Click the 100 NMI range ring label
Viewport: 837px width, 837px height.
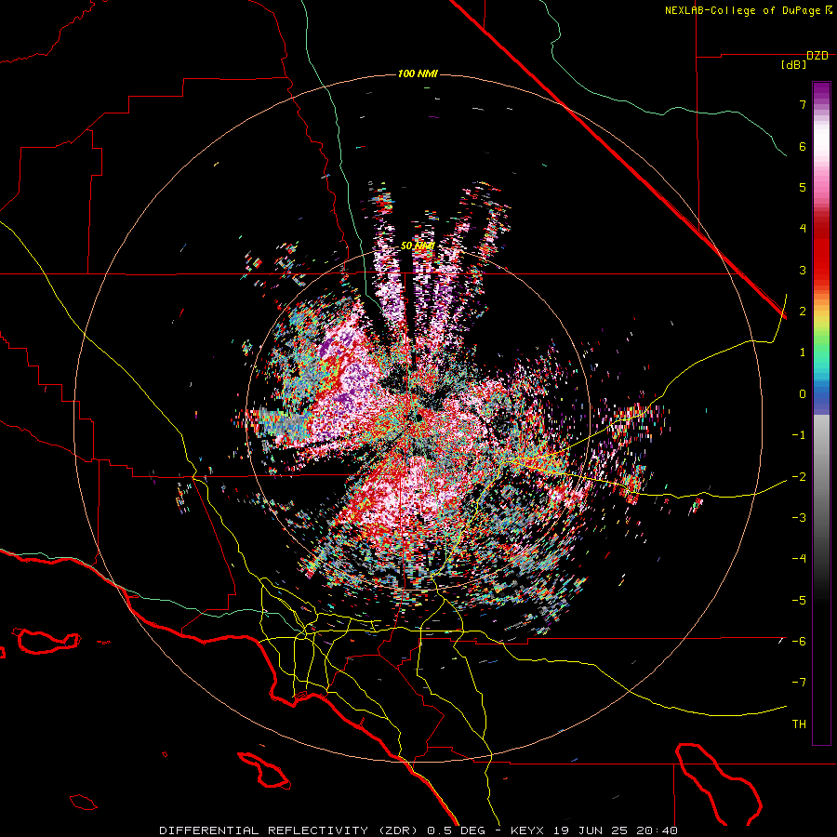pyautogui.click(x=418, y=73)
